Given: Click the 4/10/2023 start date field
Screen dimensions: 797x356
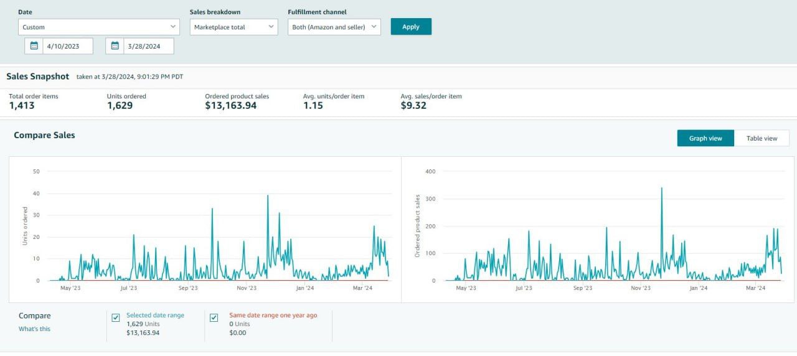Looking at the screenshot, I should tap(67, 45).
